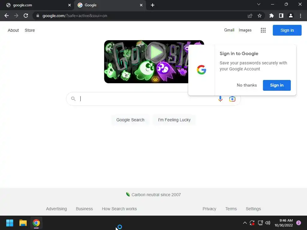Dismiss the popup with No thanks
Image resolution: width=307 pixels, height=230 pixels.
(247, 85)
